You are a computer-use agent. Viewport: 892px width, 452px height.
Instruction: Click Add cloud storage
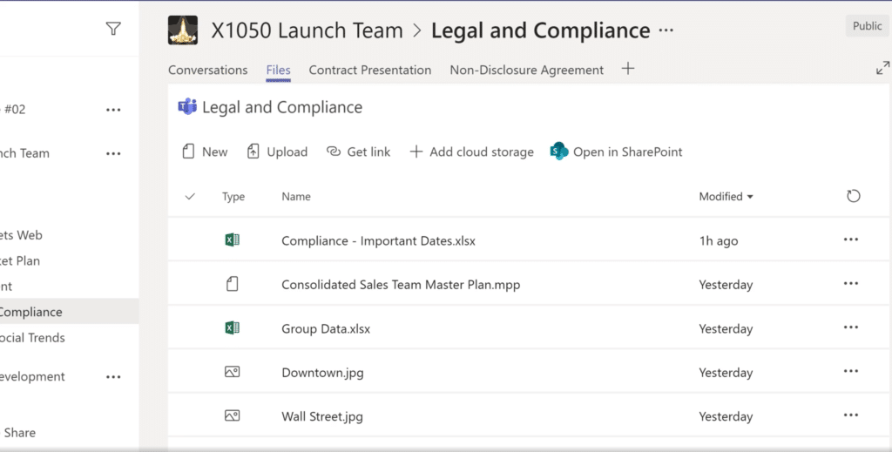(x=471, y=152)
